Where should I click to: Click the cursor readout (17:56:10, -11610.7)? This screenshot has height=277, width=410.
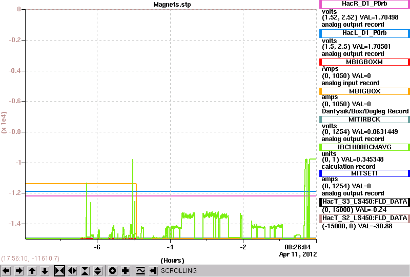(x=30, y=259)
